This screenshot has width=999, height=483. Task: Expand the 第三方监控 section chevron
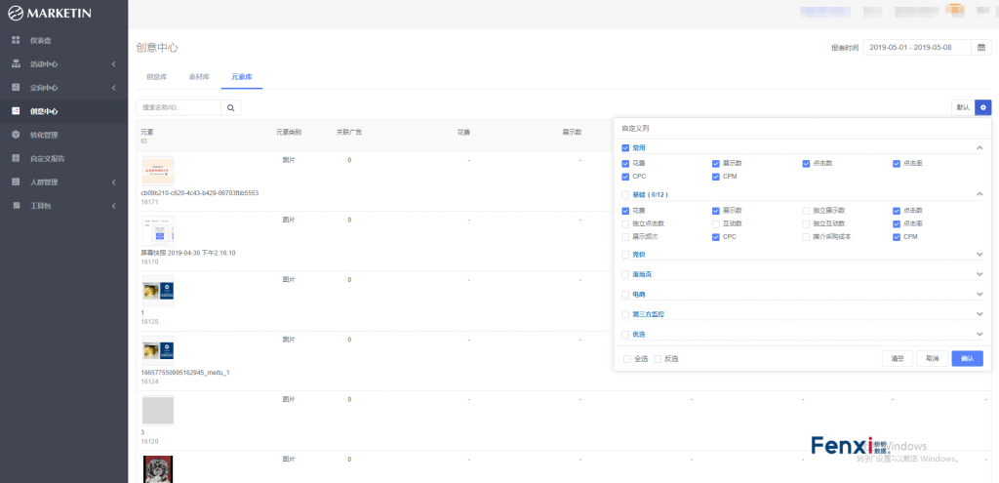pyautogui.click(x=979, y=314)
